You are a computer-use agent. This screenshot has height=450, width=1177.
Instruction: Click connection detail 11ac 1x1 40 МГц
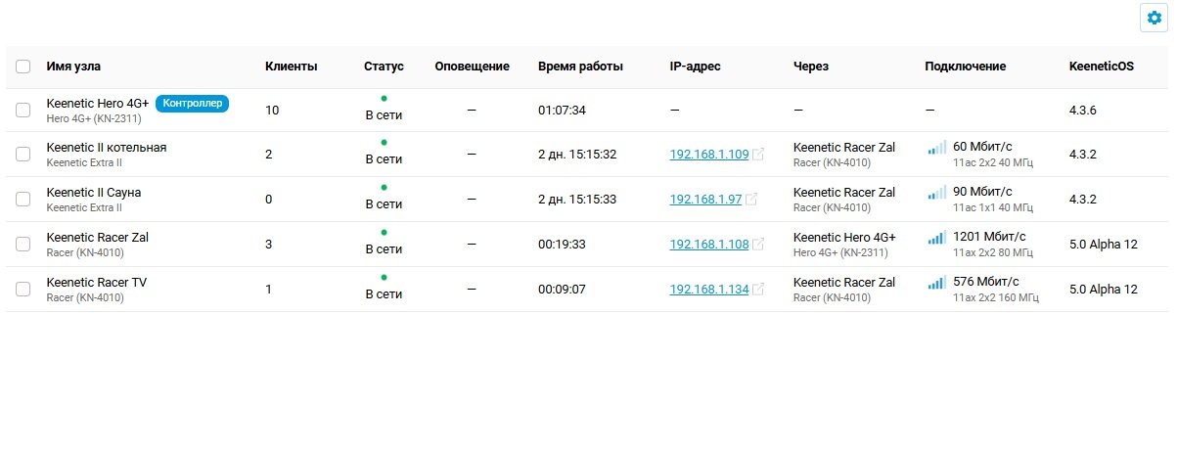[x=993, y=207]
